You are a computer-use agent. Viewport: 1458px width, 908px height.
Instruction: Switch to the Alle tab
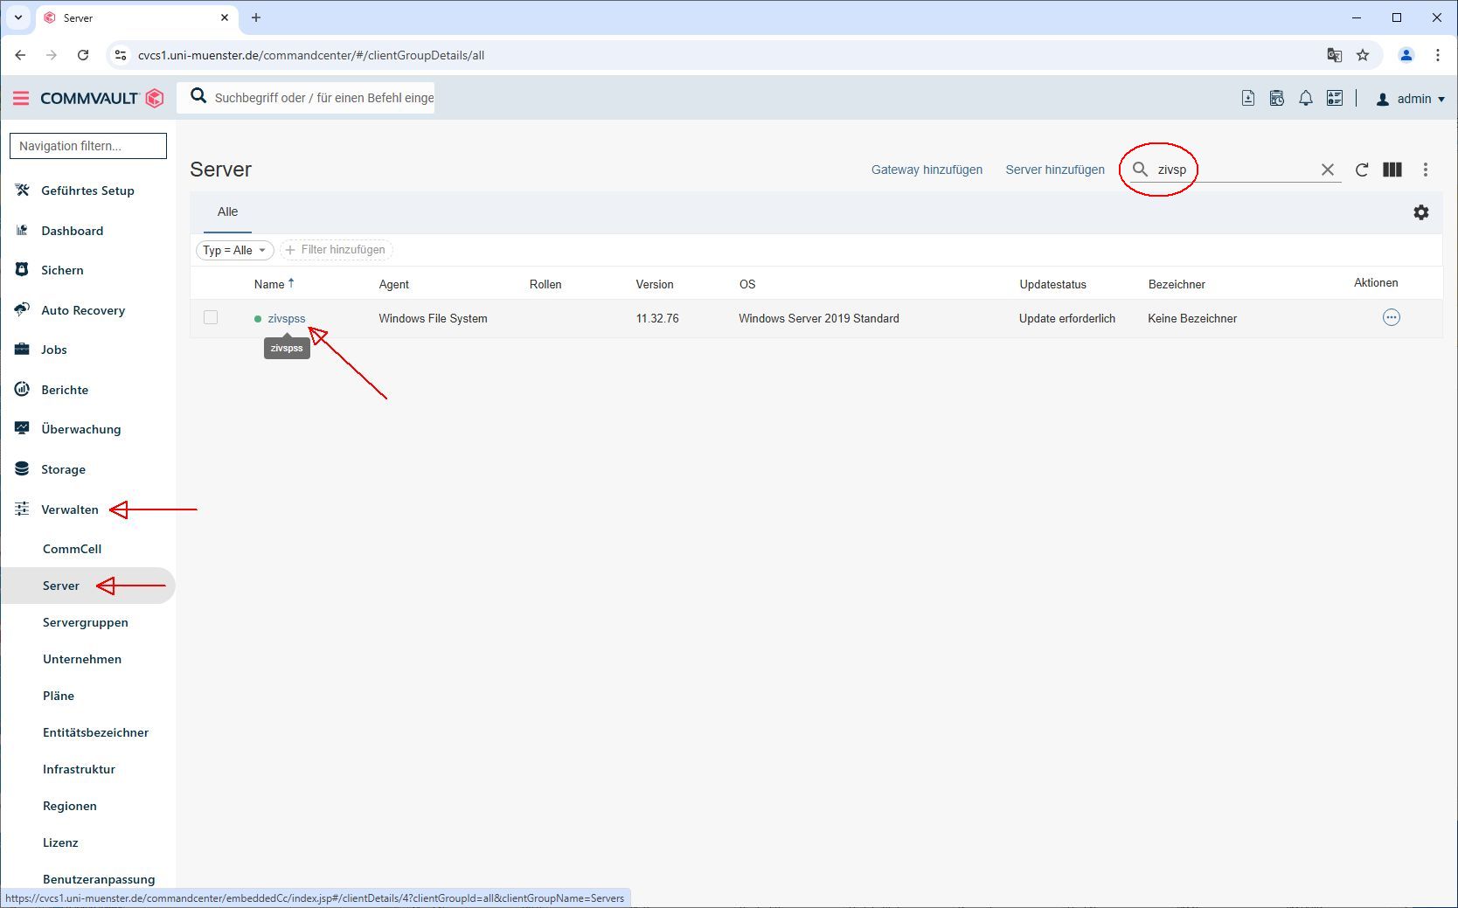pyautogui.click(x=227, y=212)
